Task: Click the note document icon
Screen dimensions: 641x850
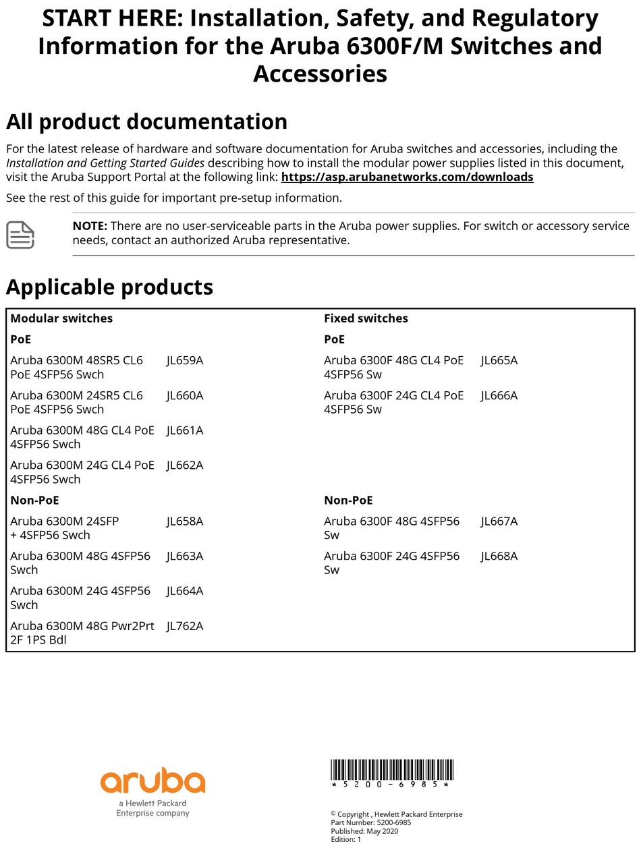Action: click(20, 234)
